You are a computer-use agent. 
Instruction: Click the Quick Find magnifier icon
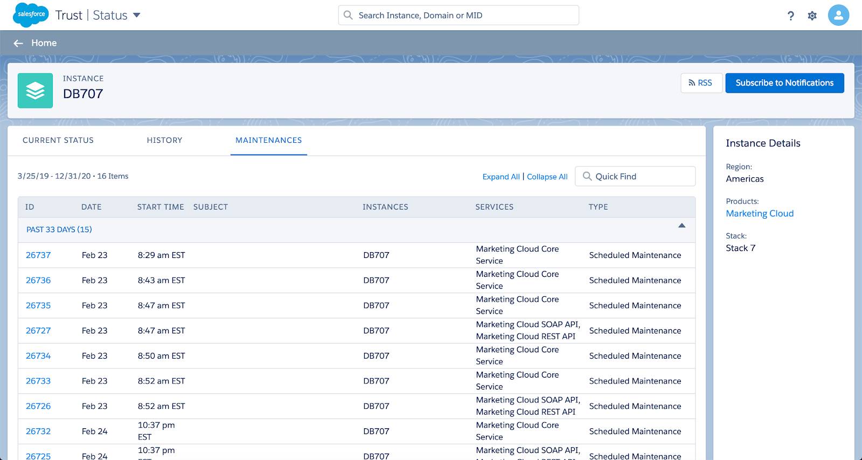587,176
